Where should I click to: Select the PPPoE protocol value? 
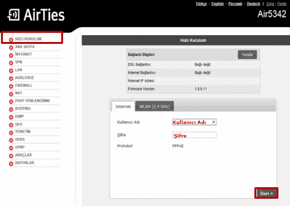pyautogui.click(x=178, y=146)
